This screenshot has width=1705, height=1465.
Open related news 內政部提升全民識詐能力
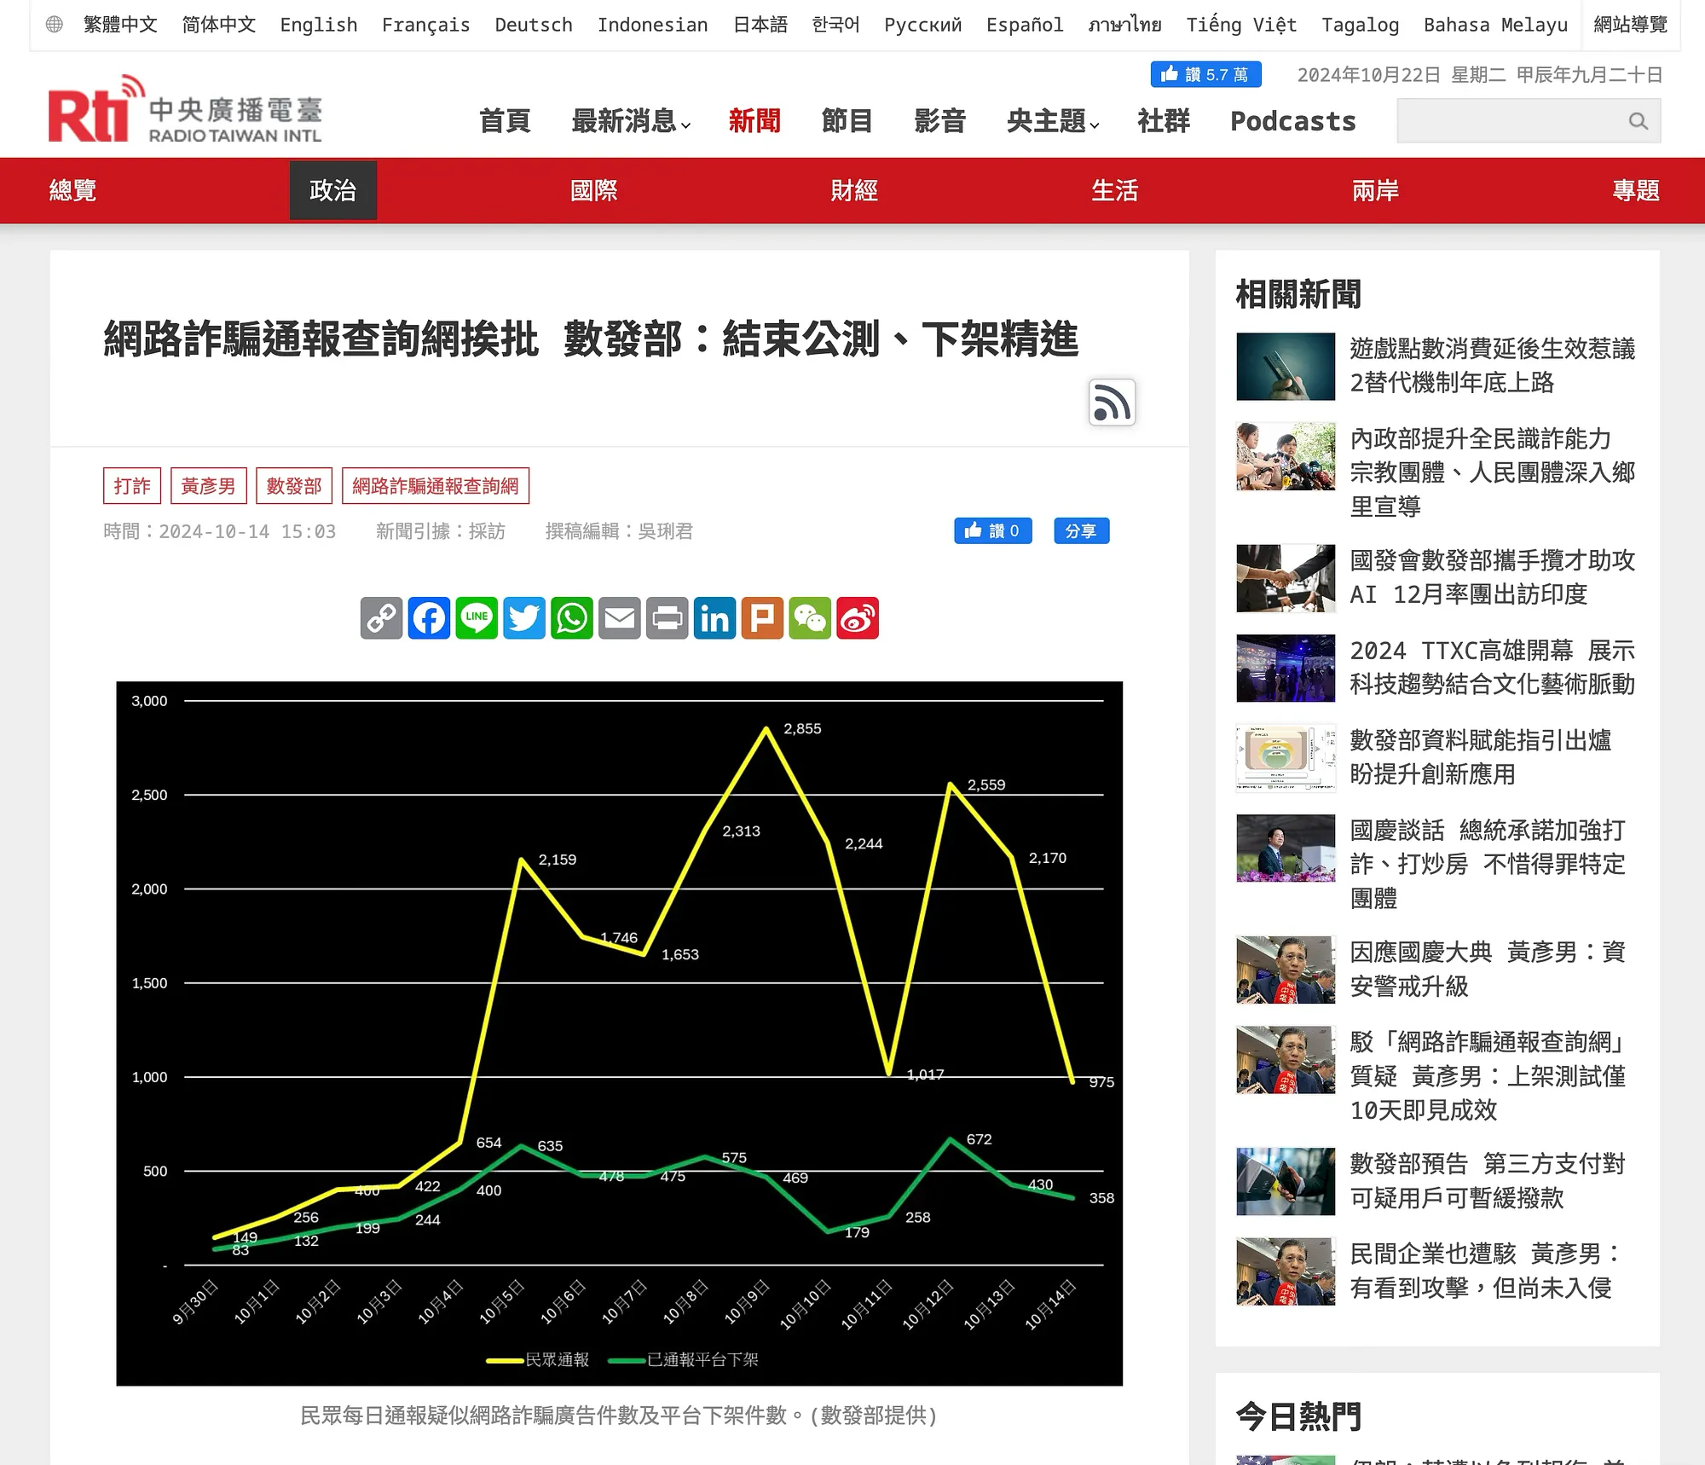coord(1492,472)
